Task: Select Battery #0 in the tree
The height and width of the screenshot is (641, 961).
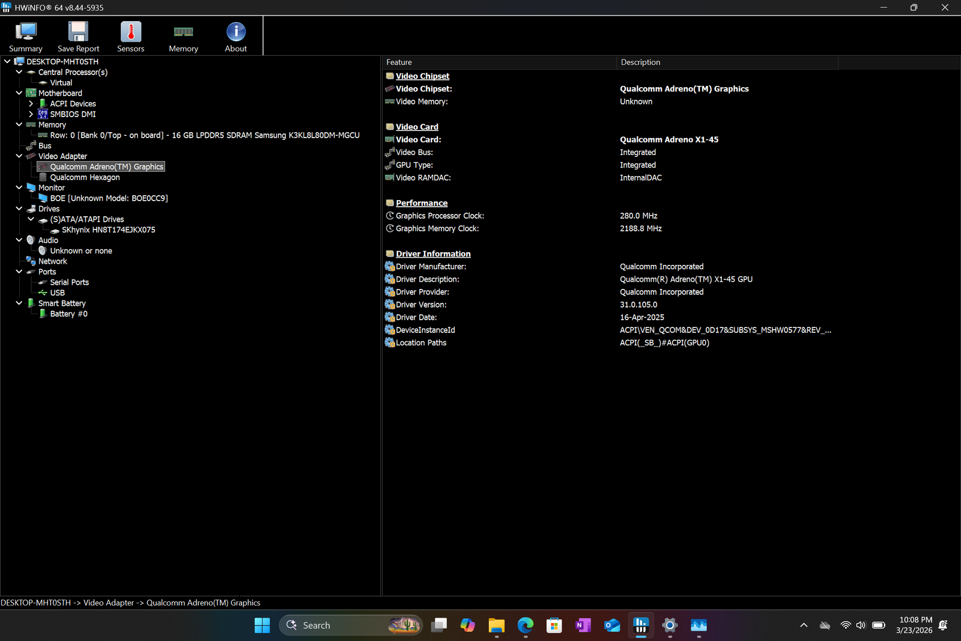Action: (68, 314)
